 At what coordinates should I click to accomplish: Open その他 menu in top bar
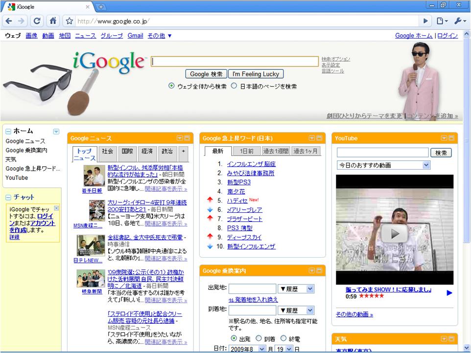pos(160,36)
